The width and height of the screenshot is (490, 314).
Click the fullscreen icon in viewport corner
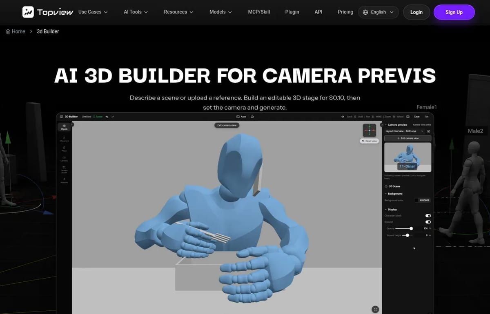[375, 310]
